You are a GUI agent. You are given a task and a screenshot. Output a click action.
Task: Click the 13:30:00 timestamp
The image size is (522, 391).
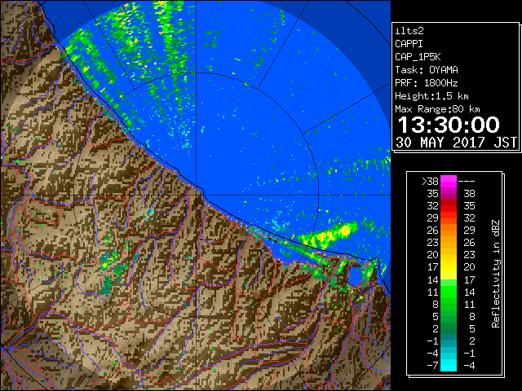449,125
